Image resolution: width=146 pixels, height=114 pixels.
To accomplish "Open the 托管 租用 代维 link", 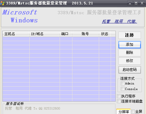I will (x=119, y=21).
